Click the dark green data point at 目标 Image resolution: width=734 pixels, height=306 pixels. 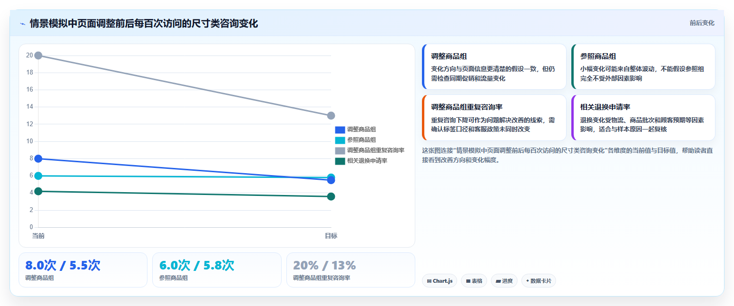[331, 196]
